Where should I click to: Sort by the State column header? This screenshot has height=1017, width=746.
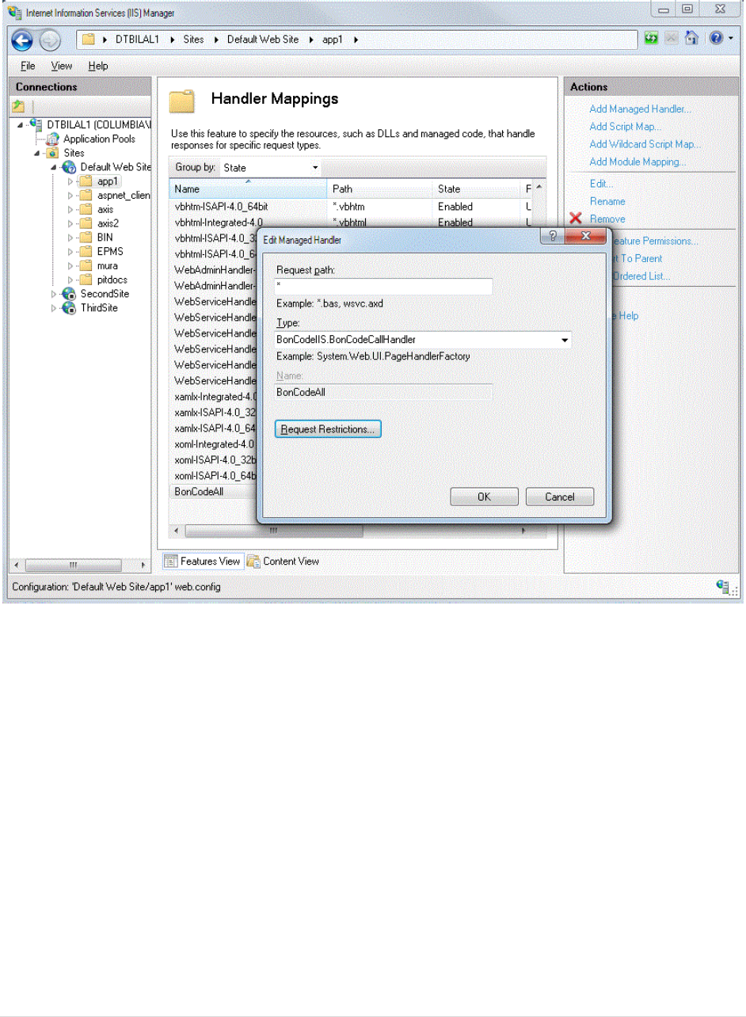[x=476, y=189]
